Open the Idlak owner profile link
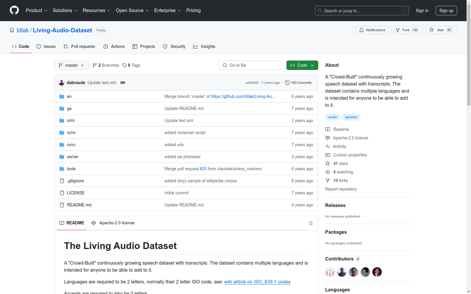The width and height of the screenshot is (471, 294). (23, 30)
